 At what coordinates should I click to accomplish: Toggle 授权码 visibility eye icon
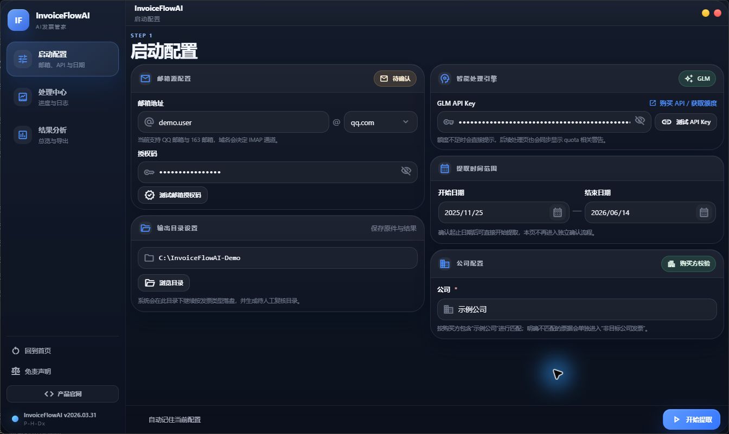pyautogui.click(x=406, y=171)
